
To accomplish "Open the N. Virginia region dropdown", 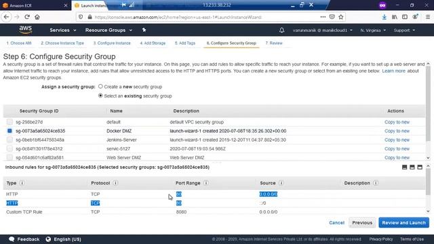I will [x=373, y=30].
